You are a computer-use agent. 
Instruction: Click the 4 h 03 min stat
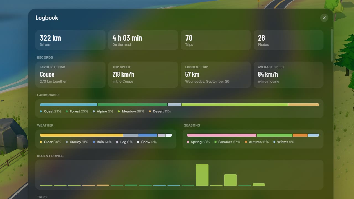coord(143,40)
